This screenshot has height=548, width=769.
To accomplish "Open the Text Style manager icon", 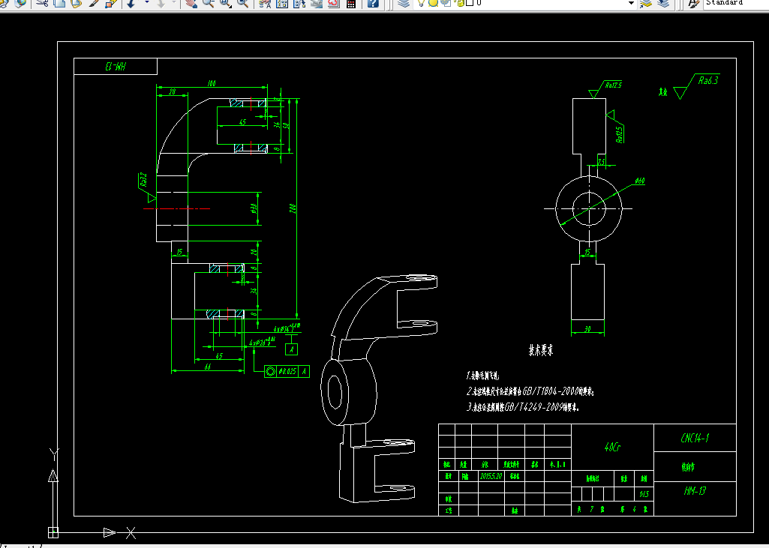I will pos(692,3).
